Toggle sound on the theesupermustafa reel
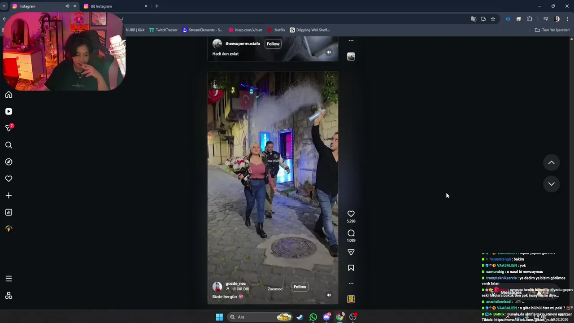The image size is (574, 323). [329, 52]
